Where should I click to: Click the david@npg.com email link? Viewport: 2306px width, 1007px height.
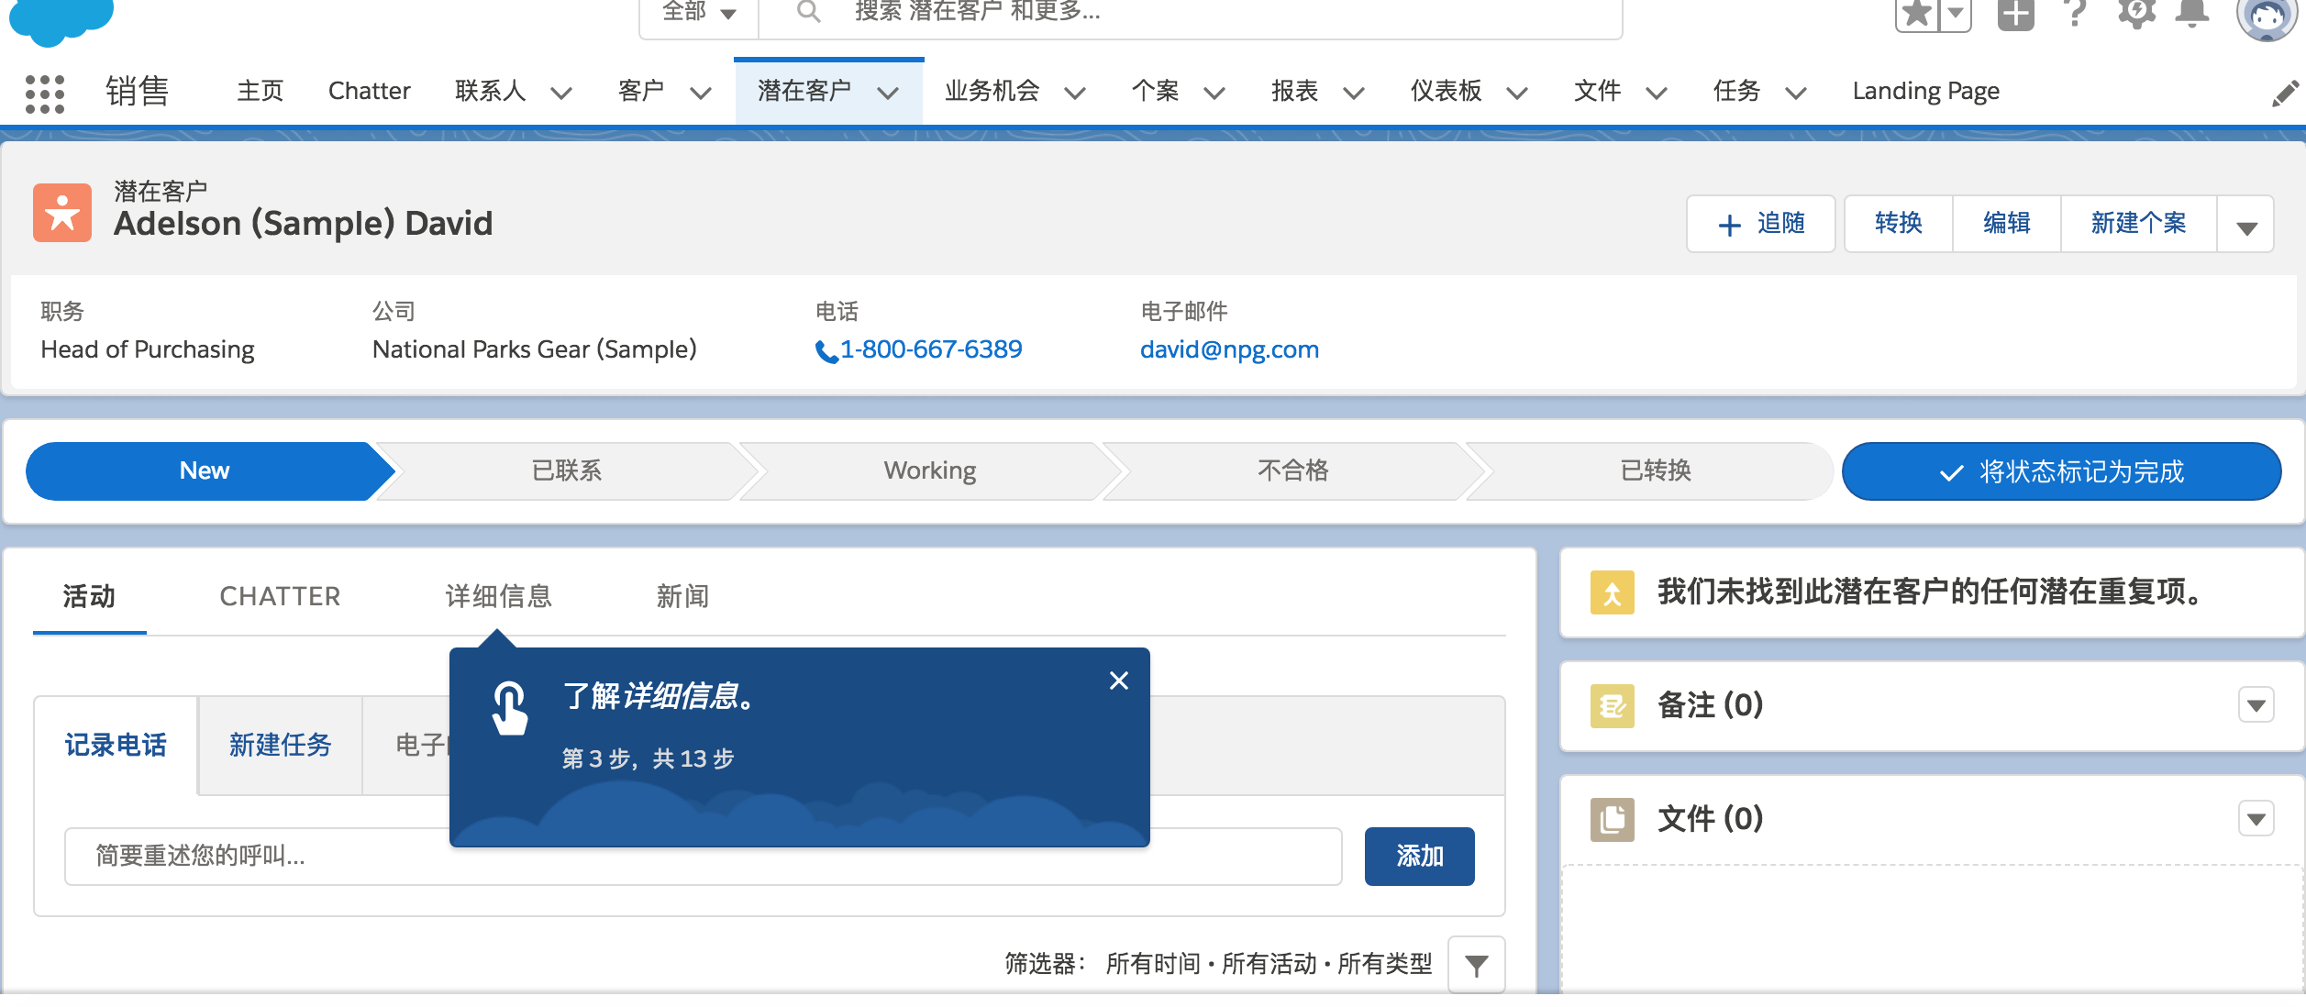click(x=1229, y=350)
